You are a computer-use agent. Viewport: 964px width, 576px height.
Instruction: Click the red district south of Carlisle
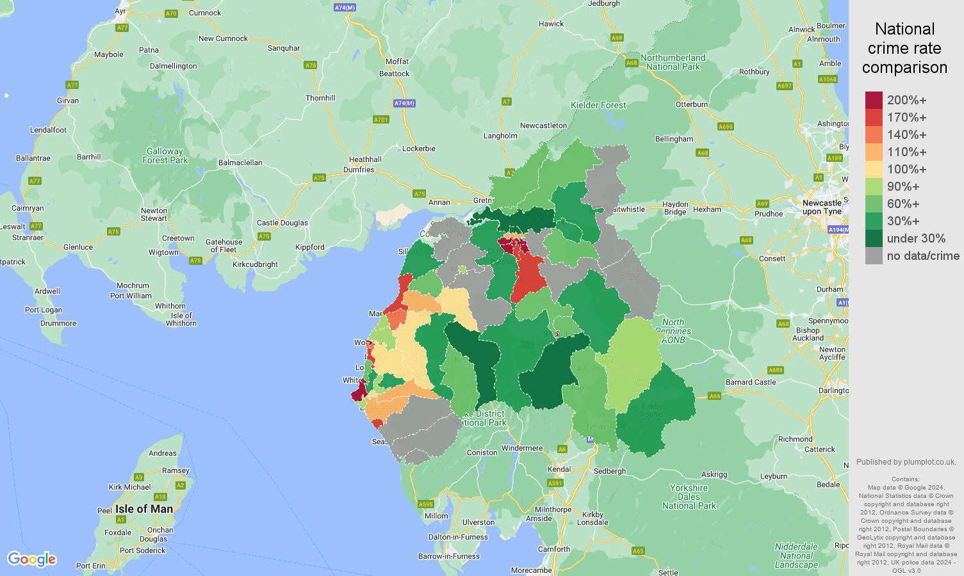[x=528, y=276]
